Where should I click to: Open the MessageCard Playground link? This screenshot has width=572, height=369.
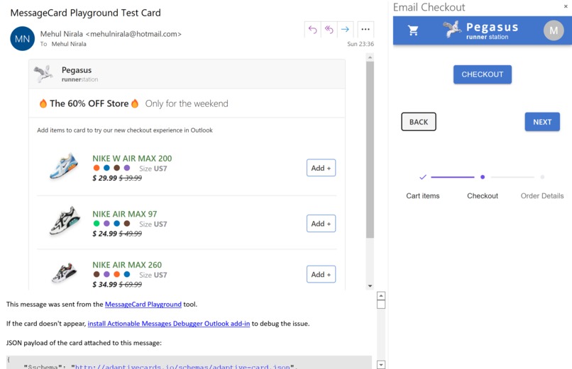pyautogui.click(x=143, y=305)
